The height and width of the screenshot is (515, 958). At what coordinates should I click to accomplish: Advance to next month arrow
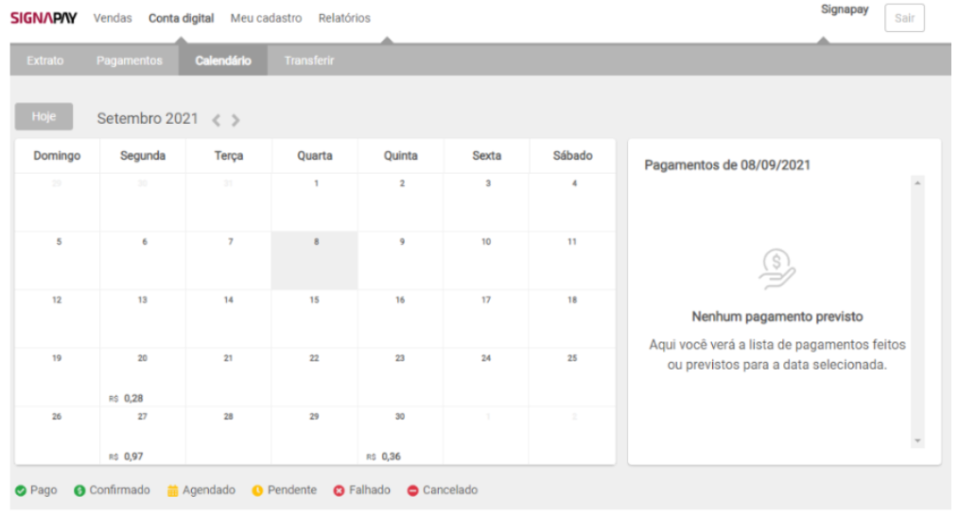(x=235, y=120)
